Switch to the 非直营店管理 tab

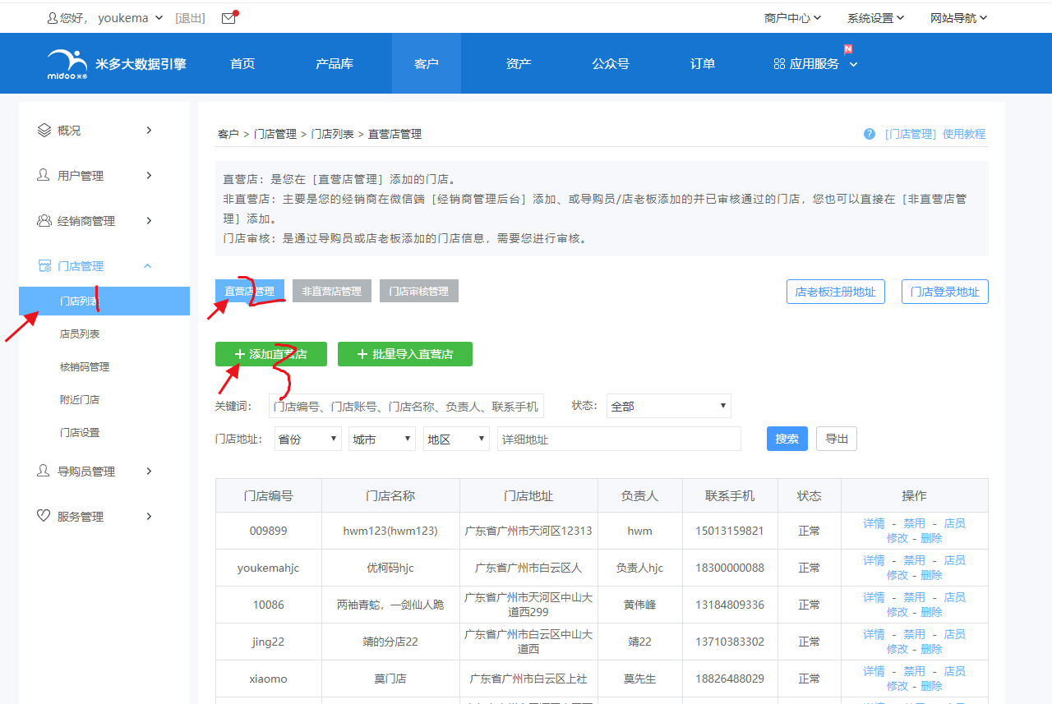332,291
